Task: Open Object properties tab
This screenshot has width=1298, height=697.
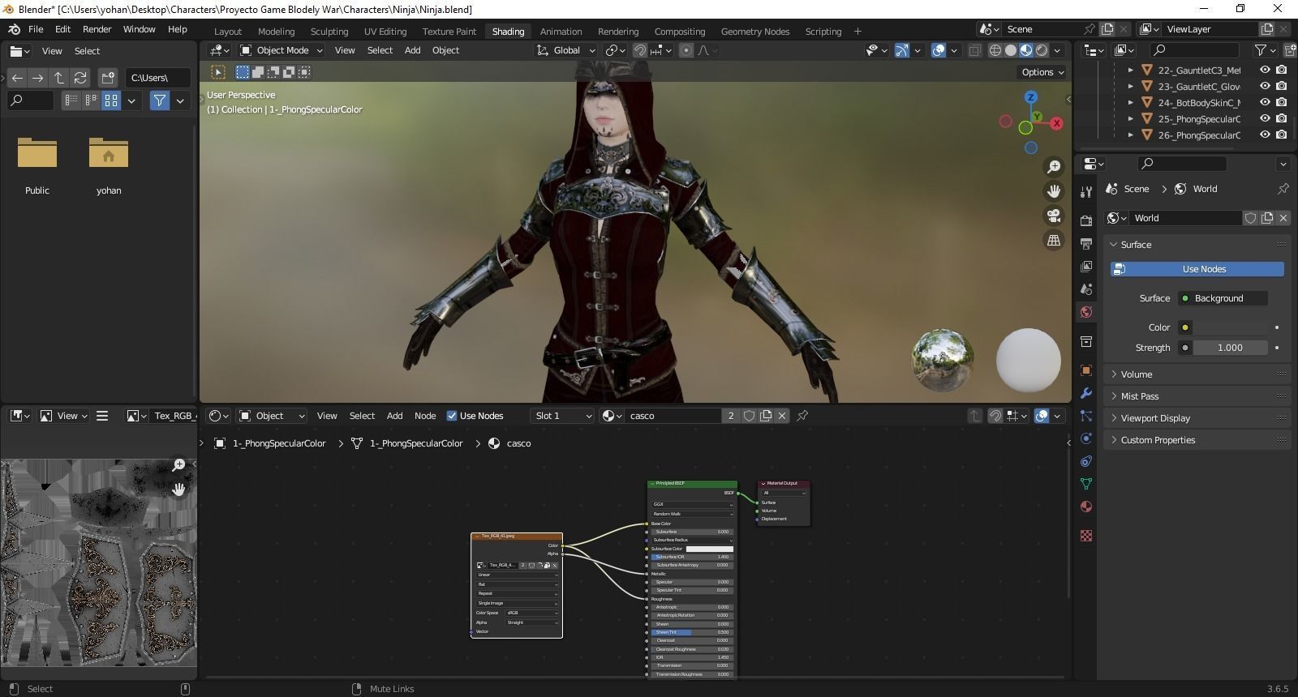Action: coord(1086,370)
